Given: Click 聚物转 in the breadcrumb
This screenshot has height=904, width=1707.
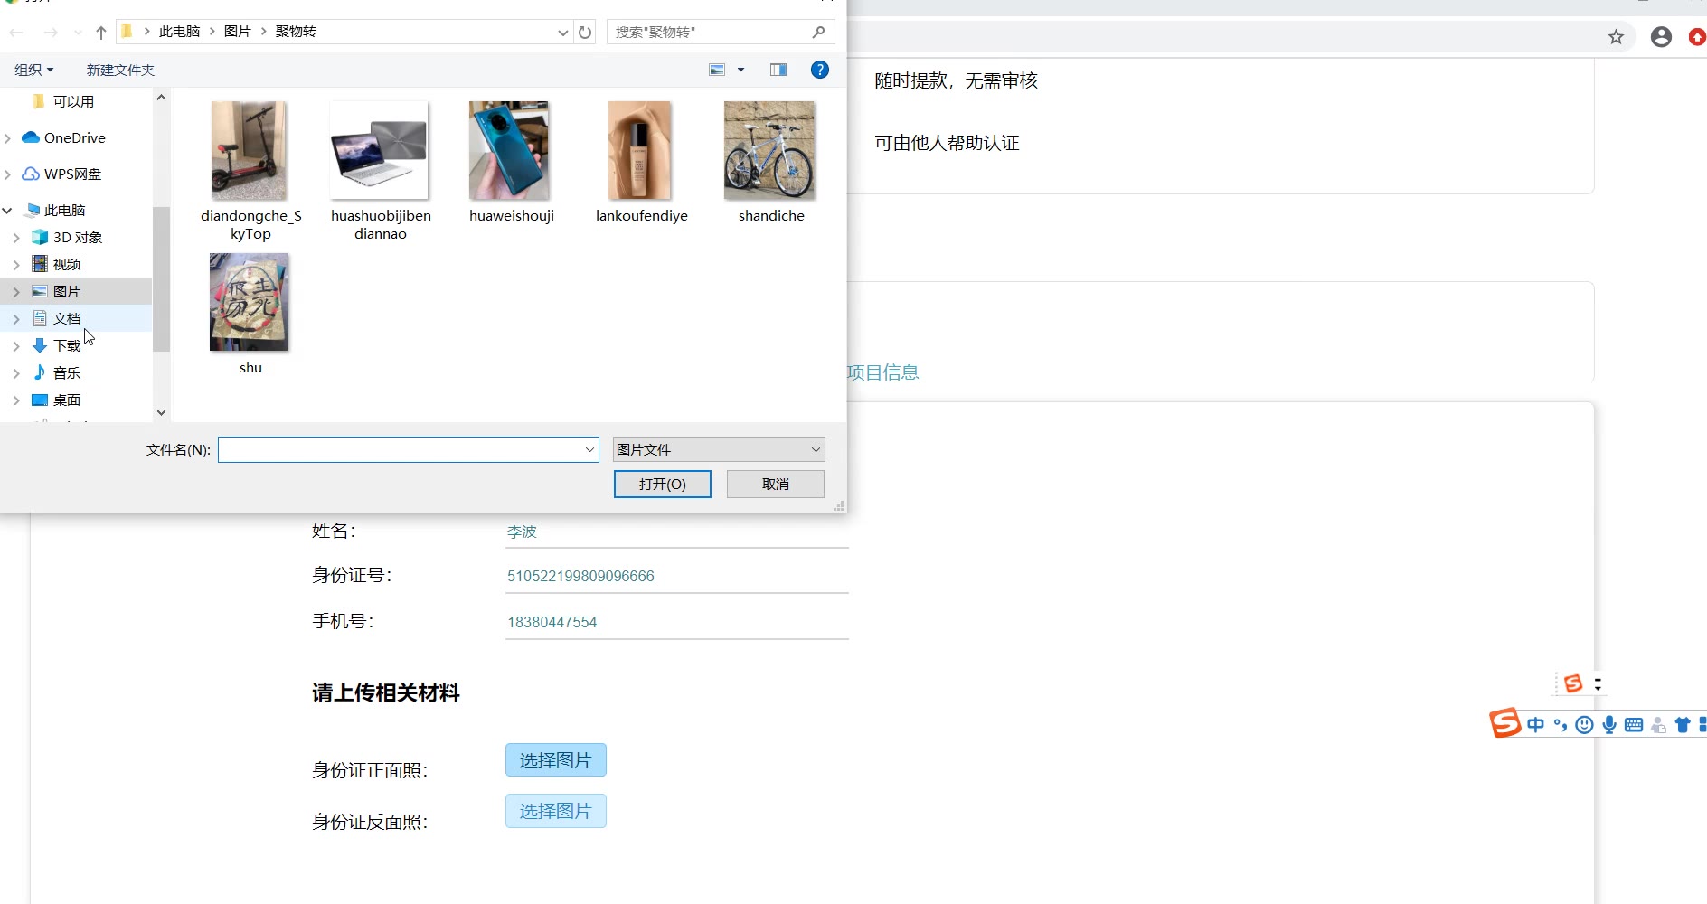Looking at the screenshot, I should [x=296, y=32].
